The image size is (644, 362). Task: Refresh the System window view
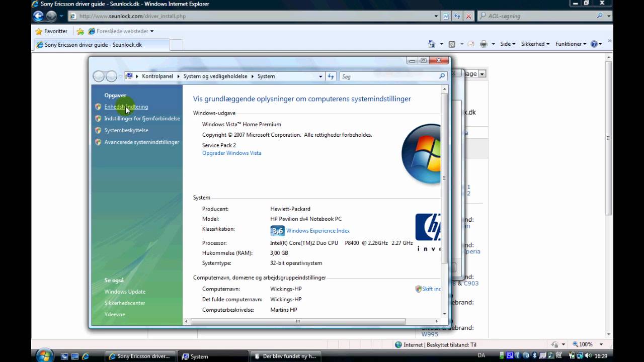tap(331, 76)
